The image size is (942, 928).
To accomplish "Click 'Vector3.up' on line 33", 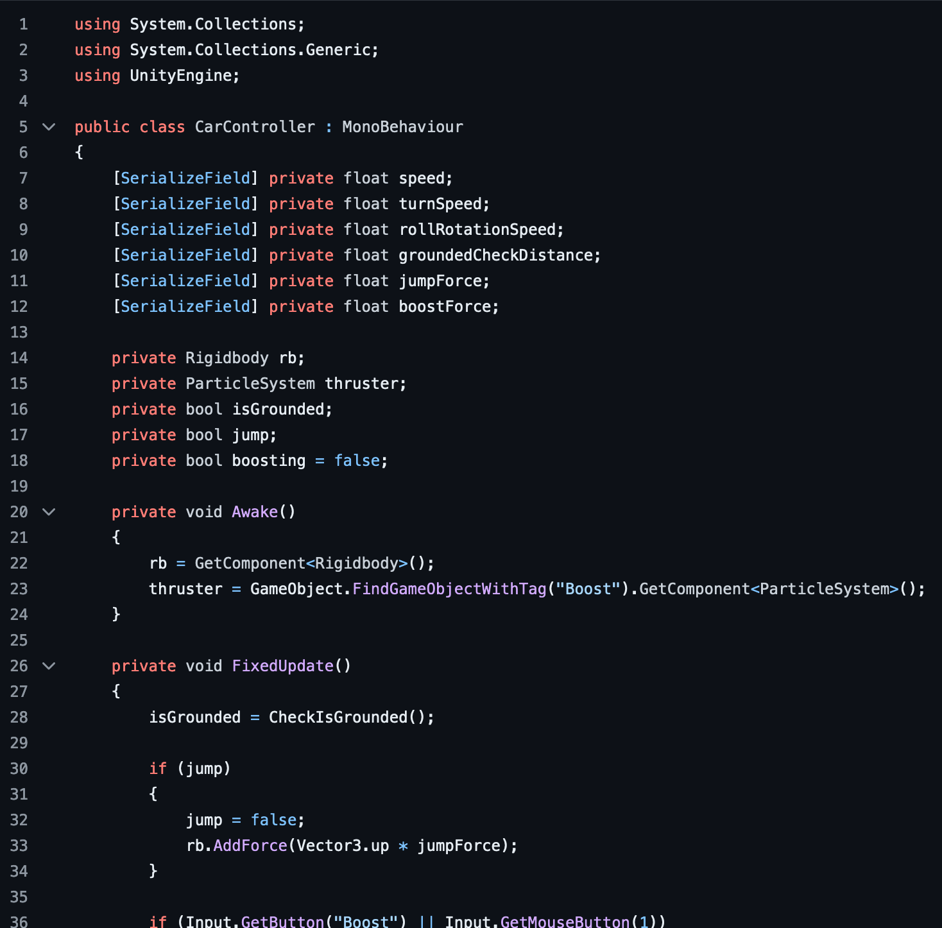I will [x=343, y=846].
